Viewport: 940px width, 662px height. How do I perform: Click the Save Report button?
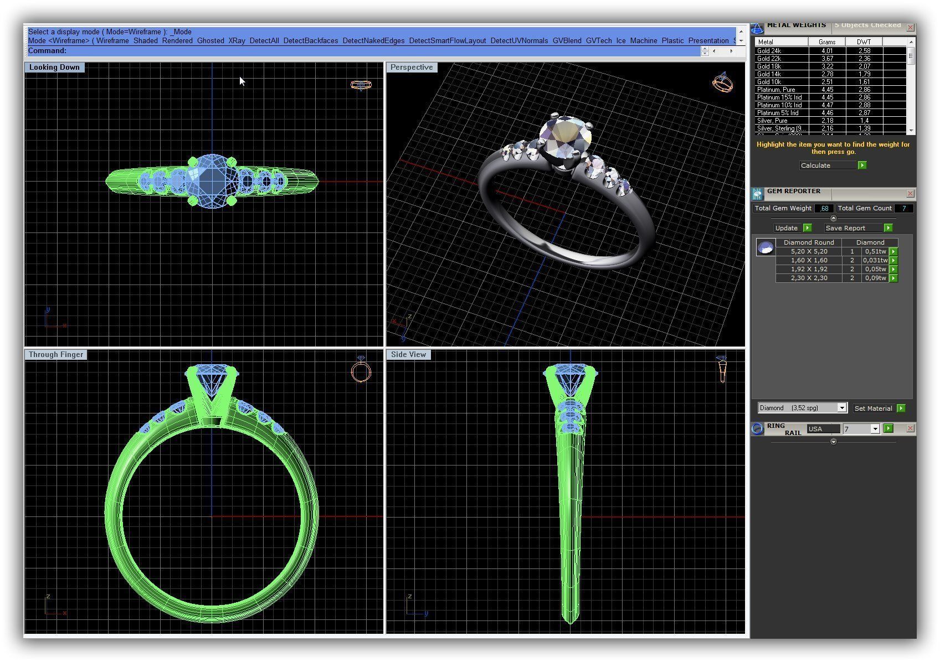(x=858, y=228)
